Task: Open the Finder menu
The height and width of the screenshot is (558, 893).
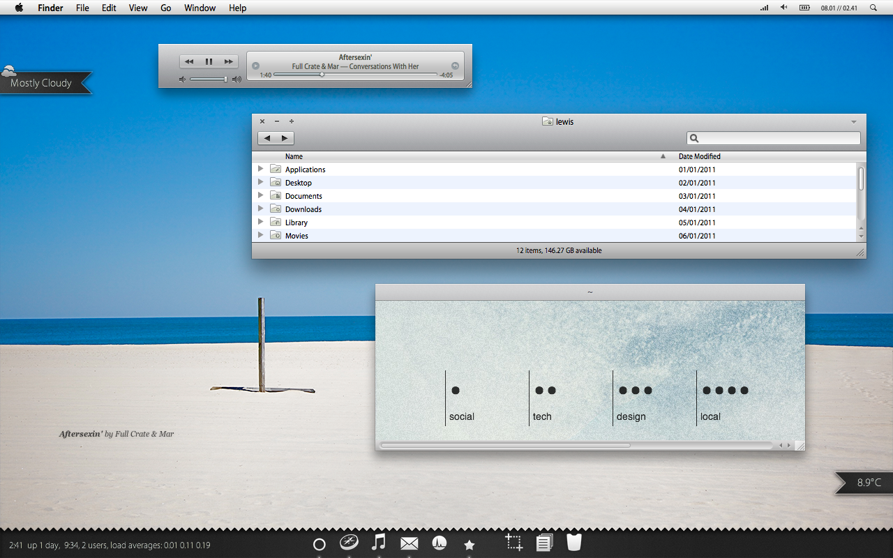Action: click(x=50, y=8)
